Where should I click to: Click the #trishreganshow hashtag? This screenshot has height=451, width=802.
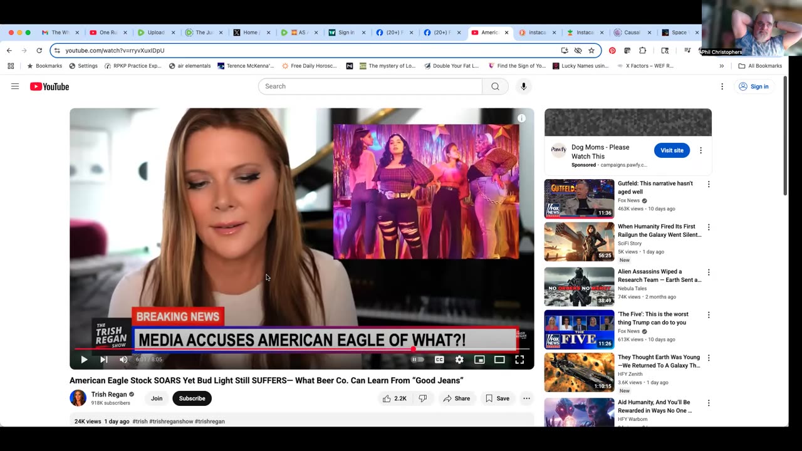171,422
